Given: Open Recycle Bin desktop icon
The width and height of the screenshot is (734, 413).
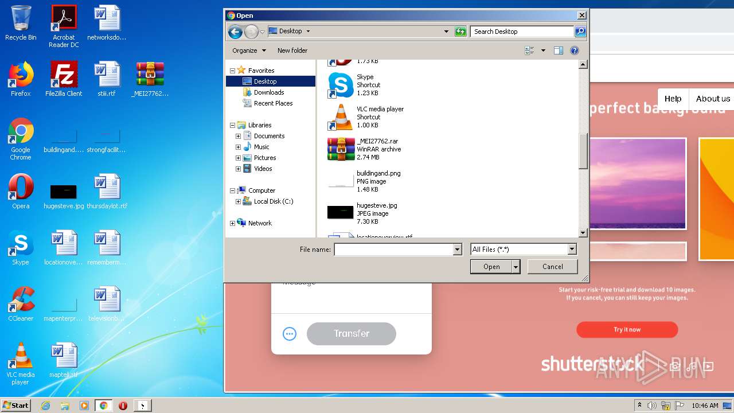Looking at the screenshot, I should coord(21,23).
